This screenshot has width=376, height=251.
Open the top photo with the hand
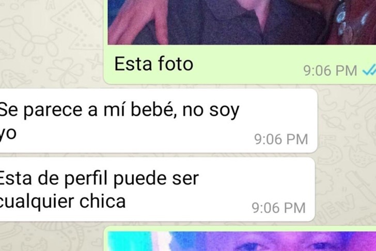(242, 22)
